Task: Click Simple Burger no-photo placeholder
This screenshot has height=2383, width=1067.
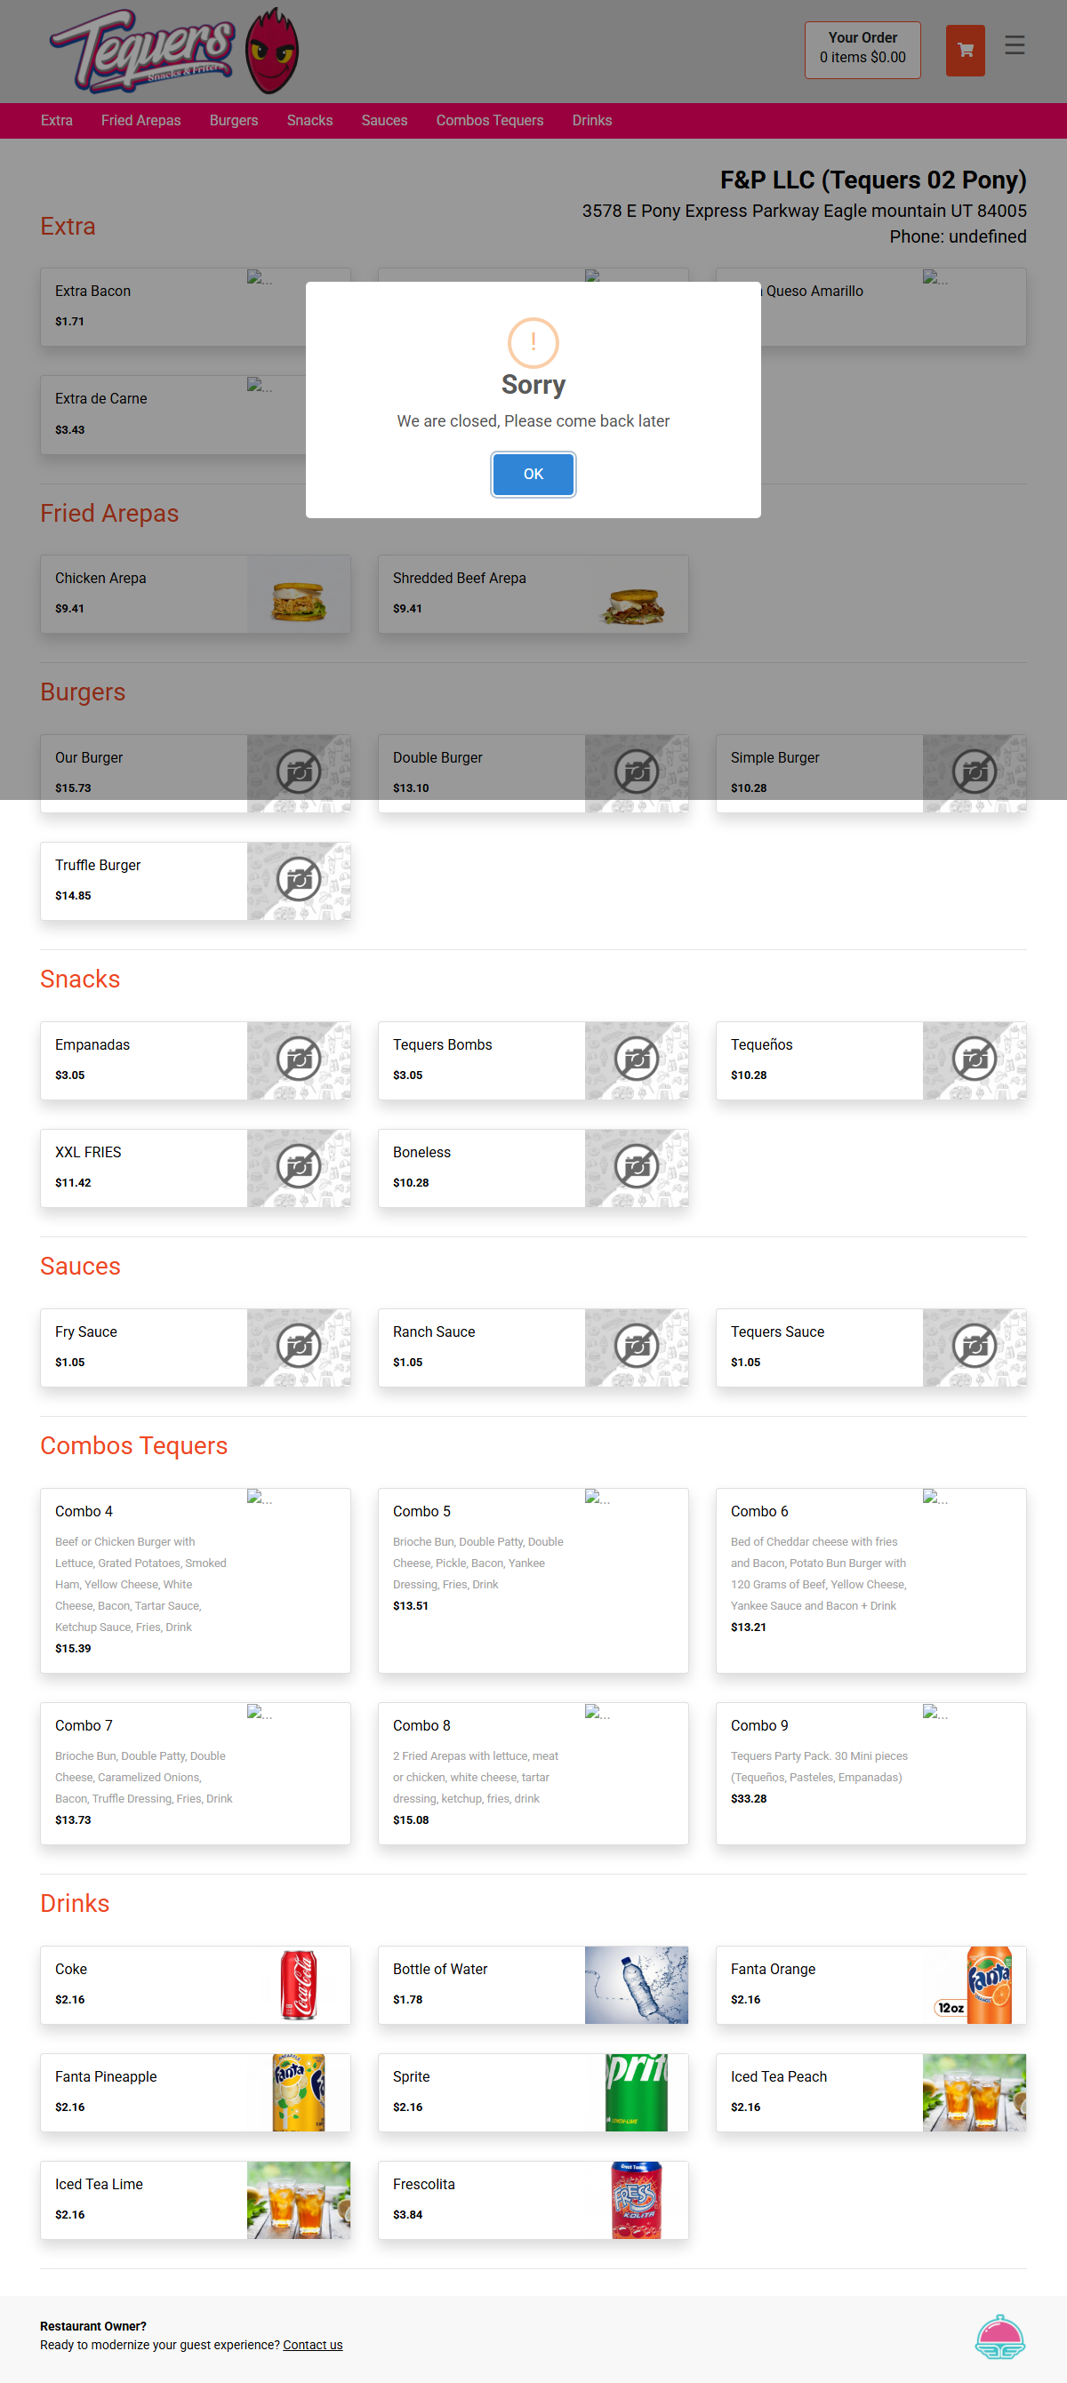Action: [974, 773]
